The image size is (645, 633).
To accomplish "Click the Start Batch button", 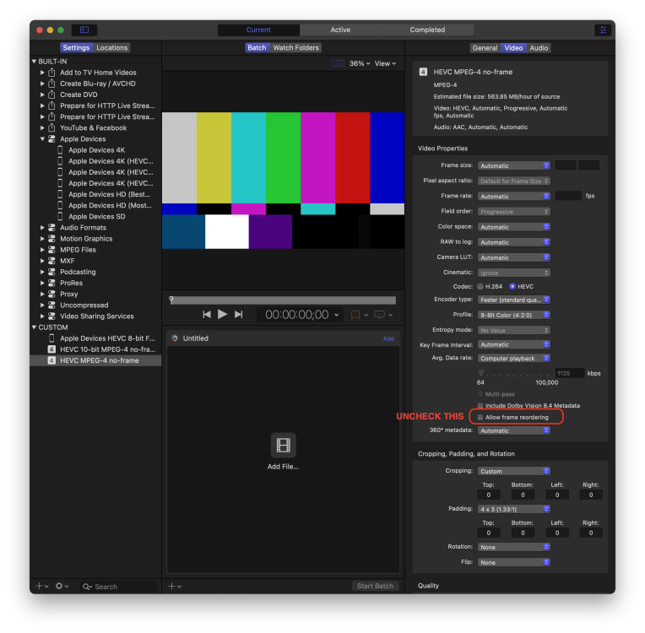I will coord(375,586).
